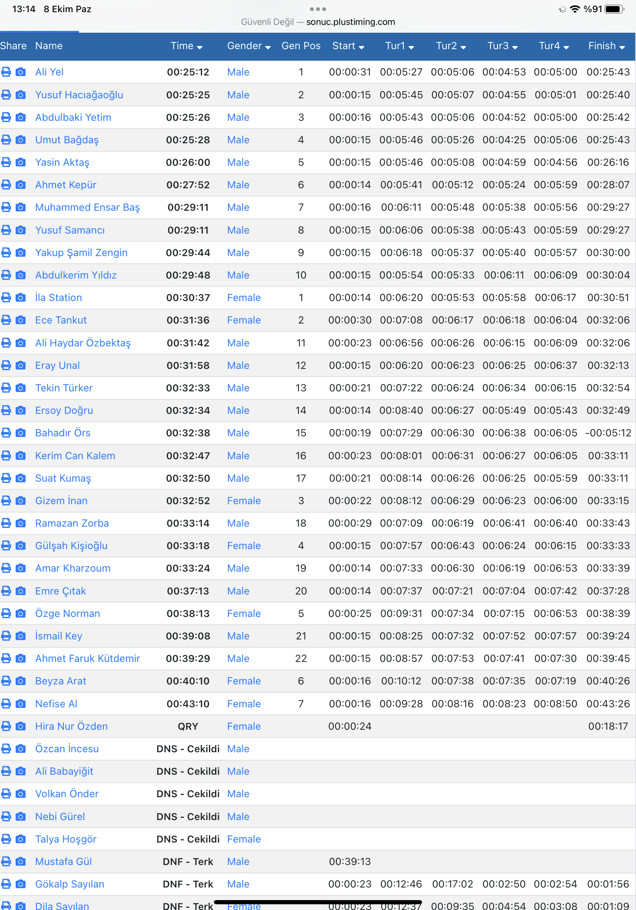Image resolution: width=636 pixels, height=910 pixels.
Task: Click the Name column header
Action: (x=49, y=46)
